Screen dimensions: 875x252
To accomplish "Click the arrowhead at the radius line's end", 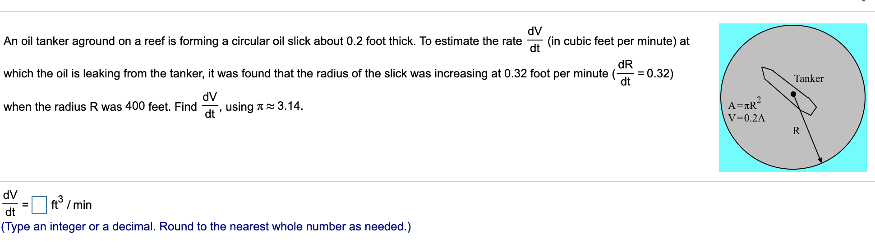I will tap(820, 160).
